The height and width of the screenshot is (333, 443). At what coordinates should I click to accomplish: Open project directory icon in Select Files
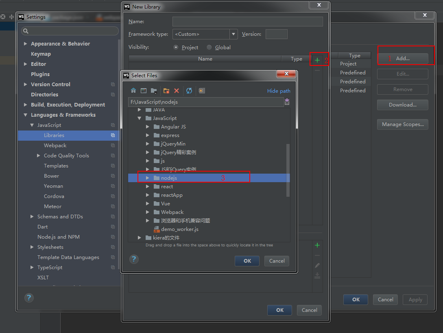click(154, 91)
